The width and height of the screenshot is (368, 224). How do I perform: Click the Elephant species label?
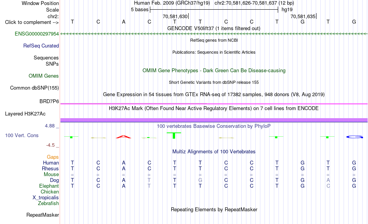click(x=49, y=186)
